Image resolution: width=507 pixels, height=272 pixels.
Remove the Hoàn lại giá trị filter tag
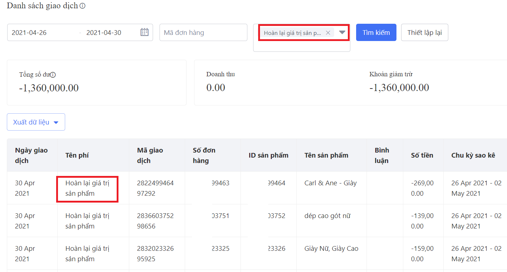(328, 33)
